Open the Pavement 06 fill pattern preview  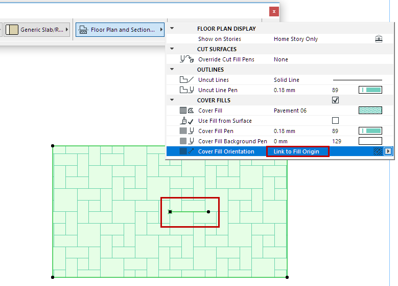pos(370,111)
